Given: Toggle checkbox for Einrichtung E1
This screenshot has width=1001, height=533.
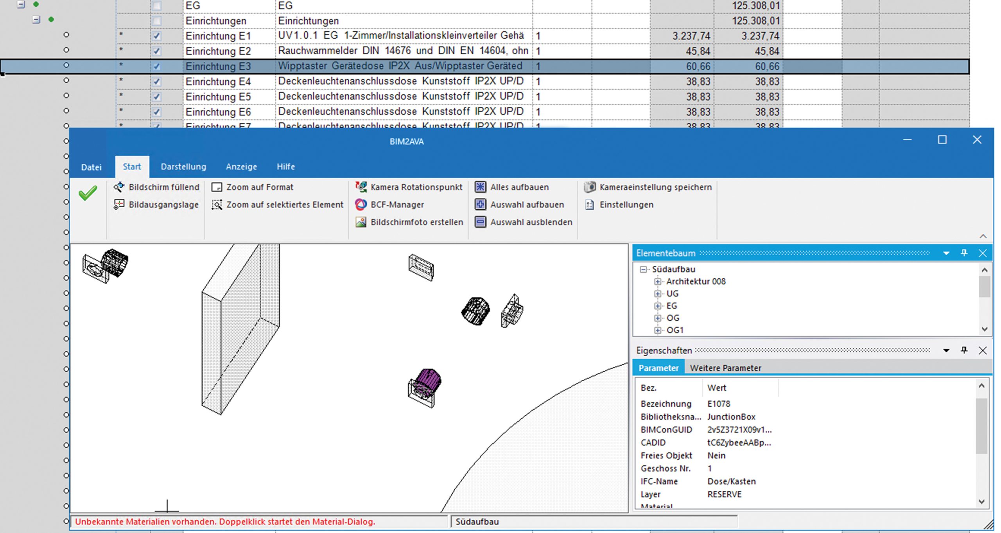Looking at the screenshot, I should pyautogui.click(x=157, y=36).
